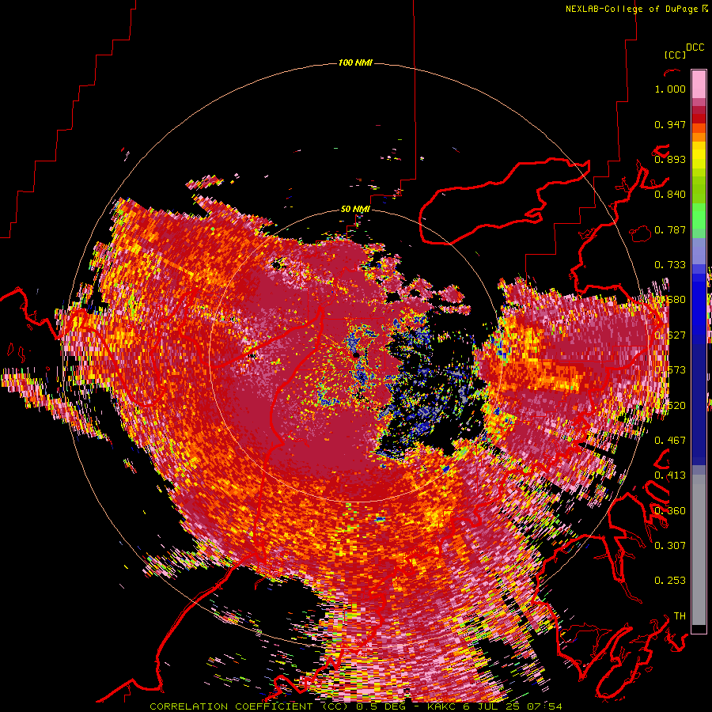Click the 0.787 scale value
This screenshot has height=712, width=712.
(x=670, y=229)
